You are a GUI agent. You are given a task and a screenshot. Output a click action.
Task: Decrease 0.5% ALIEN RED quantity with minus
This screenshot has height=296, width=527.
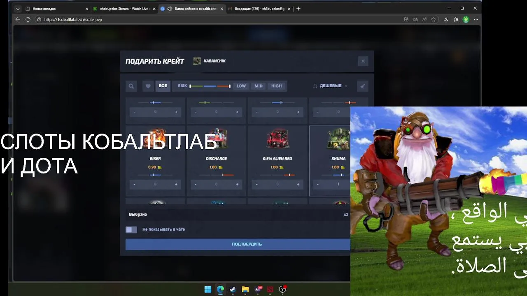pos(257,184)
